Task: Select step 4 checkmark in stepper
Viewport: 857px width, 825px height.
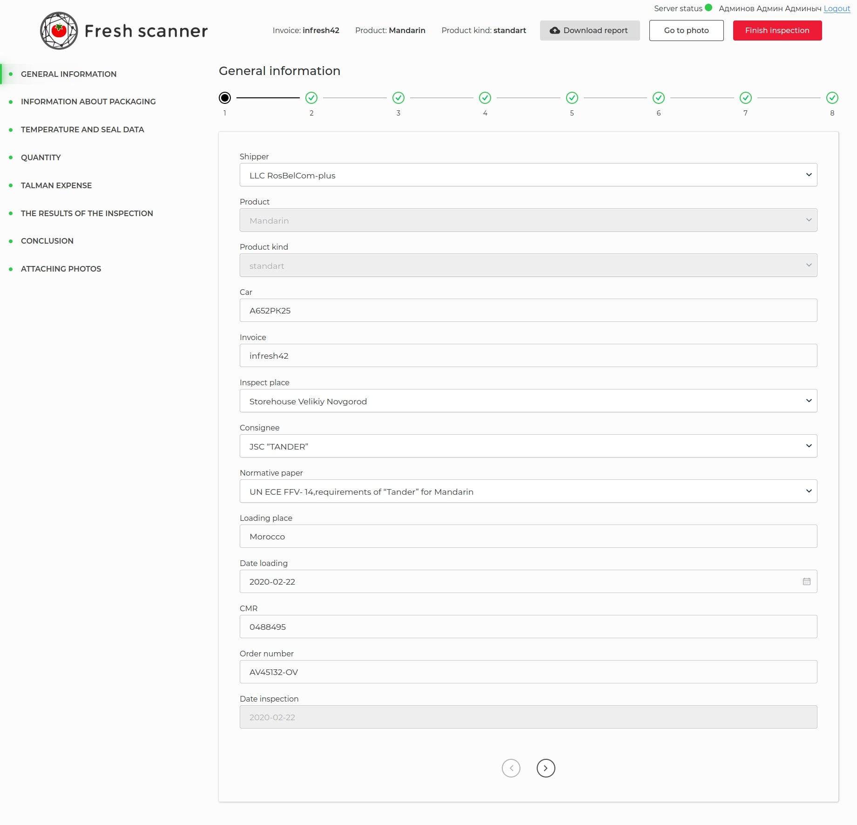Action: [485, 98]
